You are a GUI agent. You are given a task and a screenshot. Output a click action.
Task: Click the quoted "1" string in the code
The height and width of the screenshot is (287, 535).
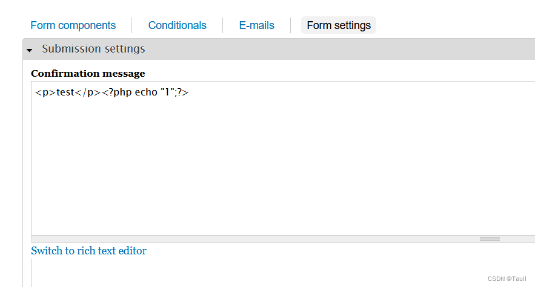[x=164, y=93]
